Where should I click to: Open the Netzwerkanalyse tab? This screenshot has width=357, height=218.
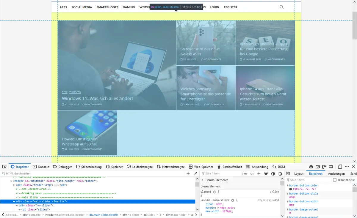tap(170, 167)
